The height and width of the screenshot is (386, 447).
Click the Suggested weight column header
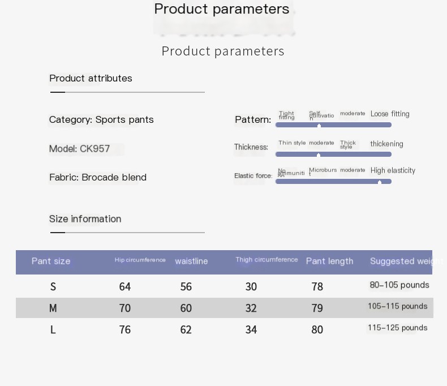coord(401,261)
